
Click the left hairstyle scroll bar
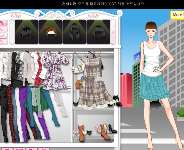12,32
